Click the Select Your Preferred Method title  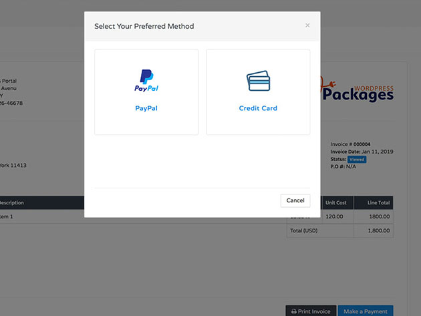click(144, 26)
